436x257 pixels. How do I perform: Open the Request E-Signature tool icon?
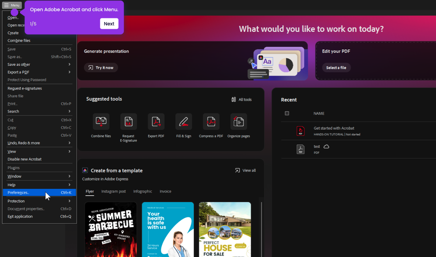coord(128,121)
